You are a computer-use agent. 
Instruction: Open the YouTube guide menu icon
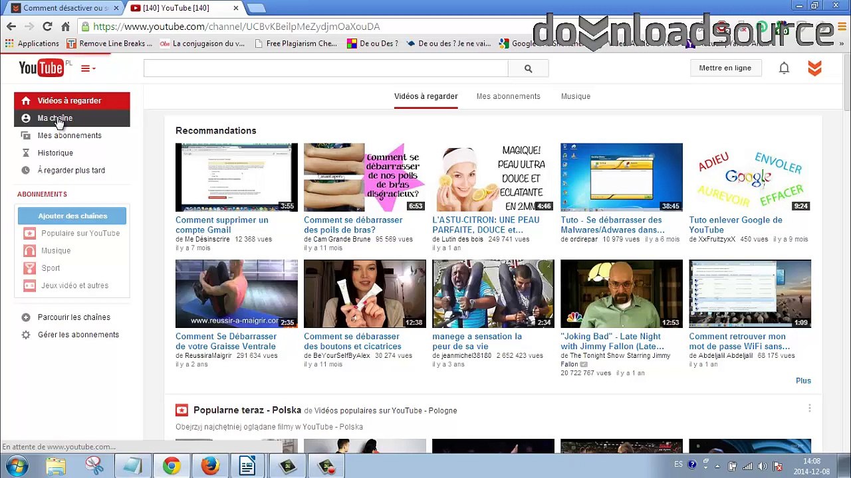[88, 68]
